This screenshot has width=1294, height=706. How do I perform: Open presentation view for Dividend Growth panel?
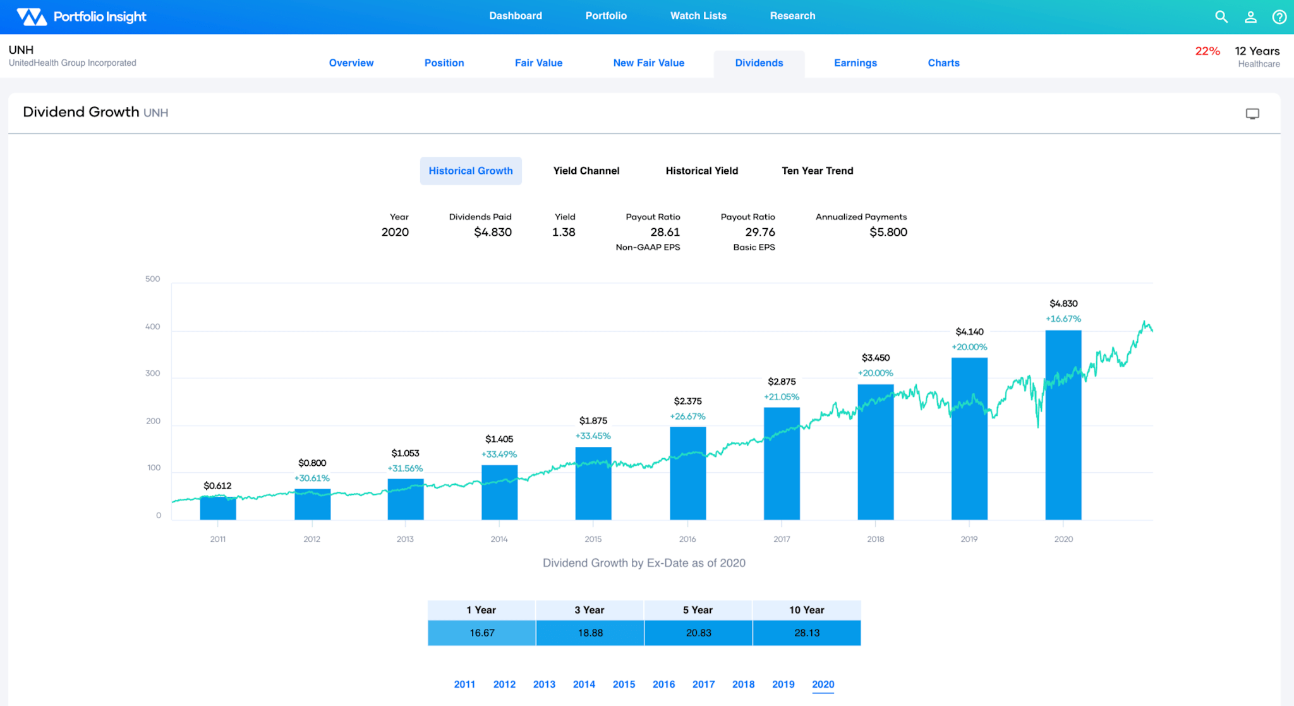point(1252,113)
